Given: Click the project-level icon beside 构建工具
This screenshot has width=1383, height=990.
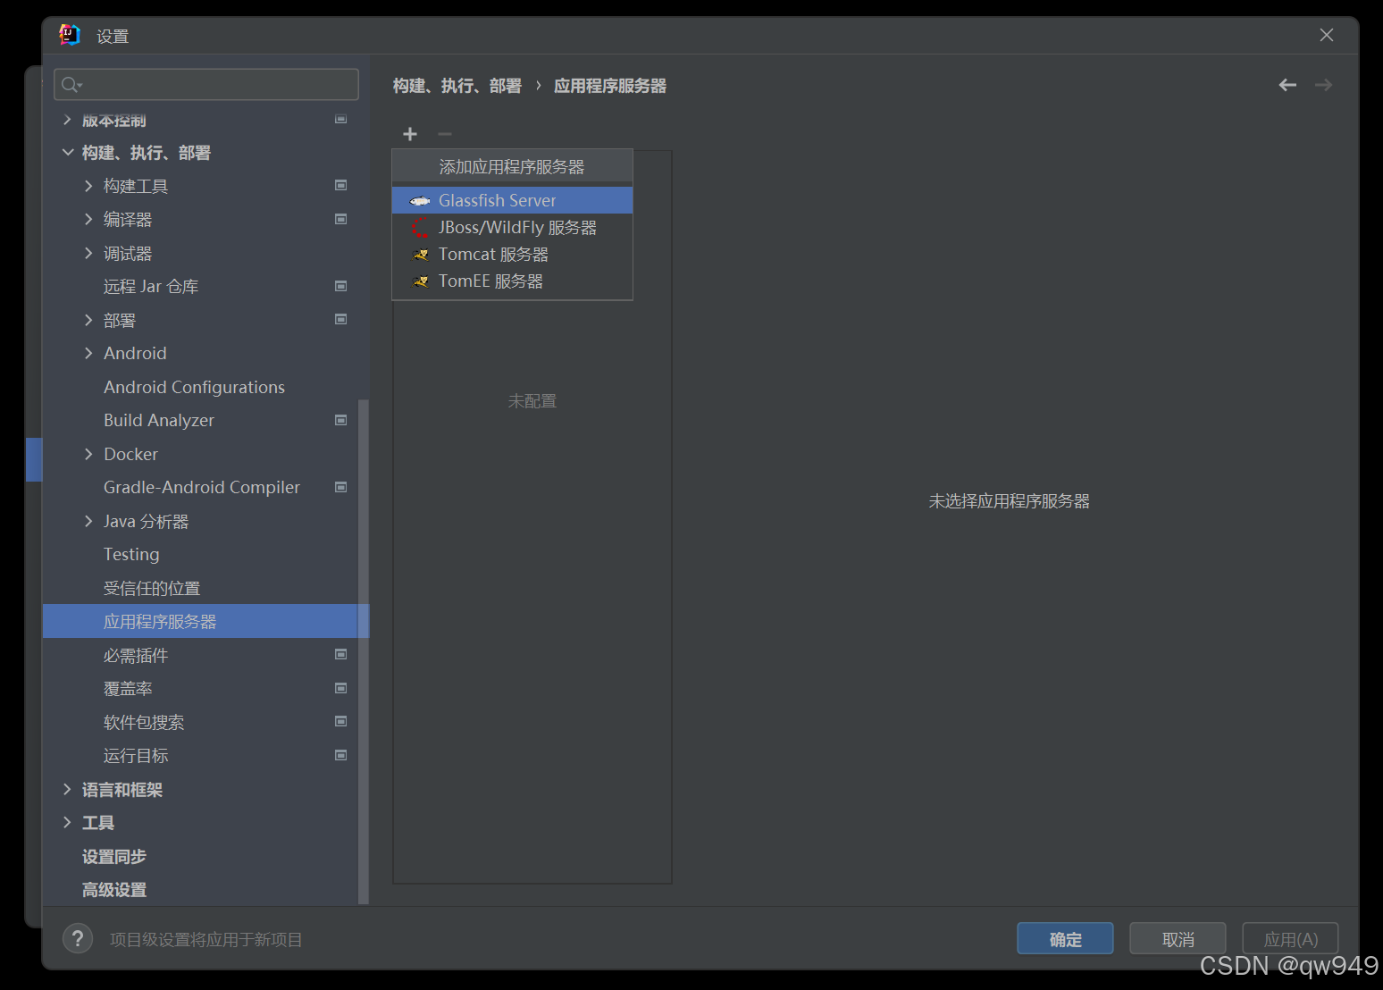Looking at the screenshot, I should (340, 185).
